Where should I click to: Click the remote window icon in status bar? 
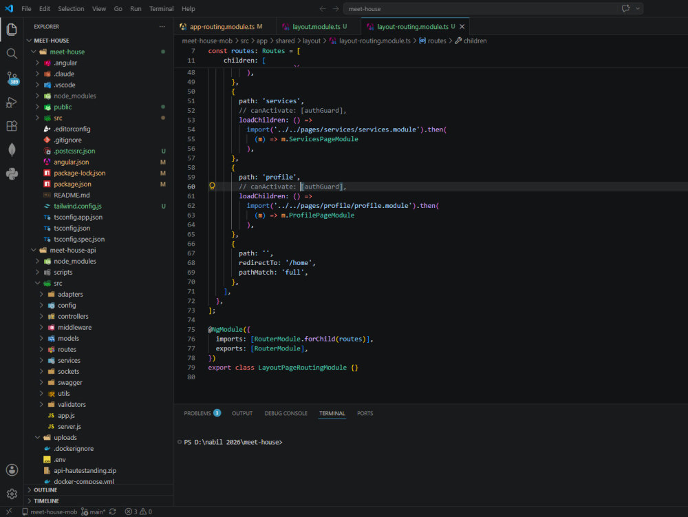tap(9, 511)
